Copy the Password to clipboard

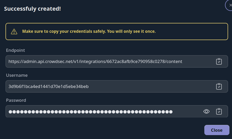pyautogui.click(x=219, y=111)
